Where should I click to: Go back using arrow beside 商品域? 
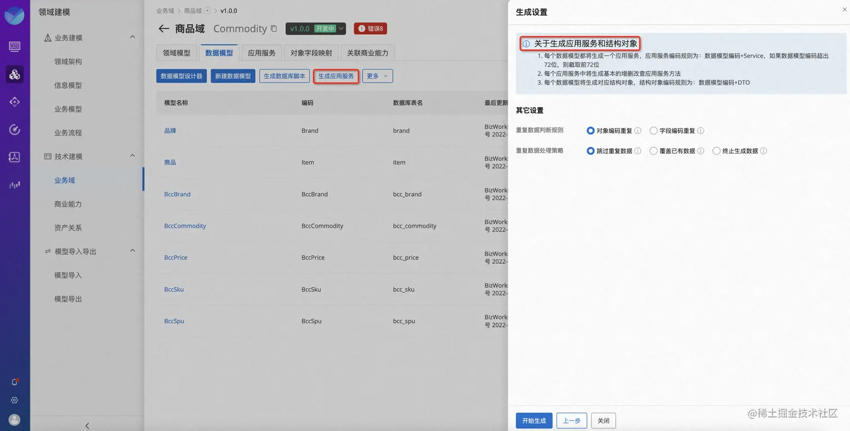point(164,29)
